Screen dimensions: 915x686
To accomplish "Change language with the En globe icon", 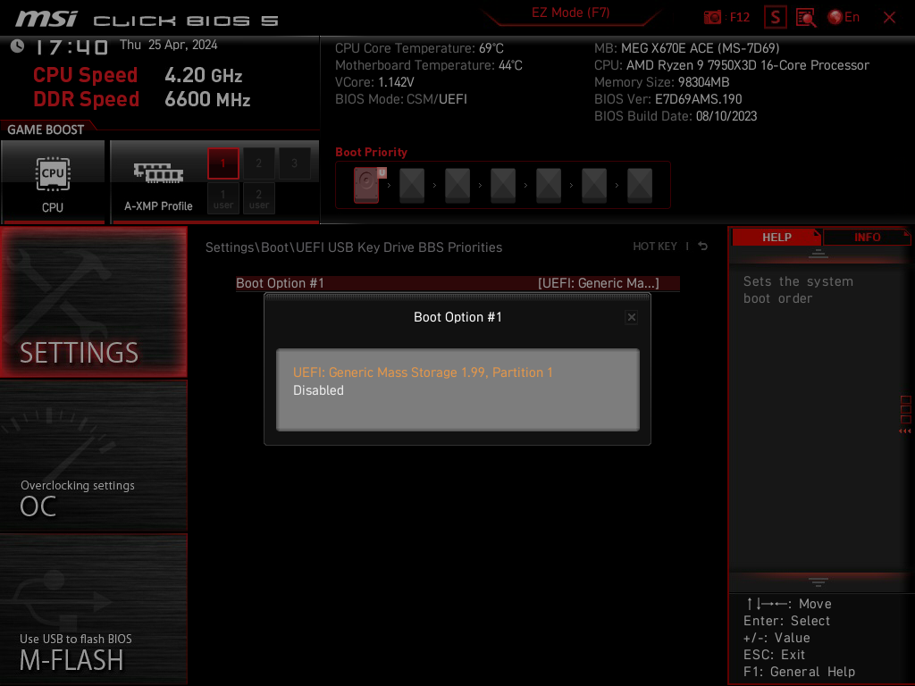I will [844, 17].
